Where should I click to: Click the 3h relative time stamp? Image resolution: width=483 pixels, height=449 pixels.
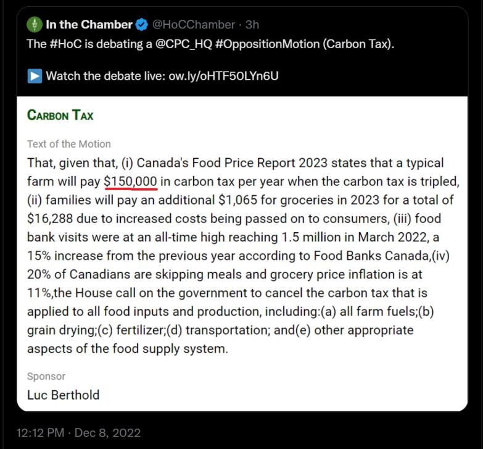tap(252, 25)
